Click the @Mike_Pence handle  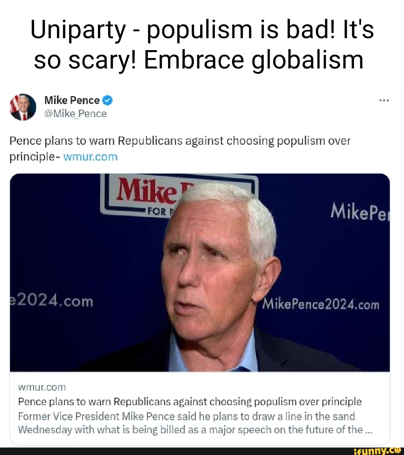coord(75,114)
